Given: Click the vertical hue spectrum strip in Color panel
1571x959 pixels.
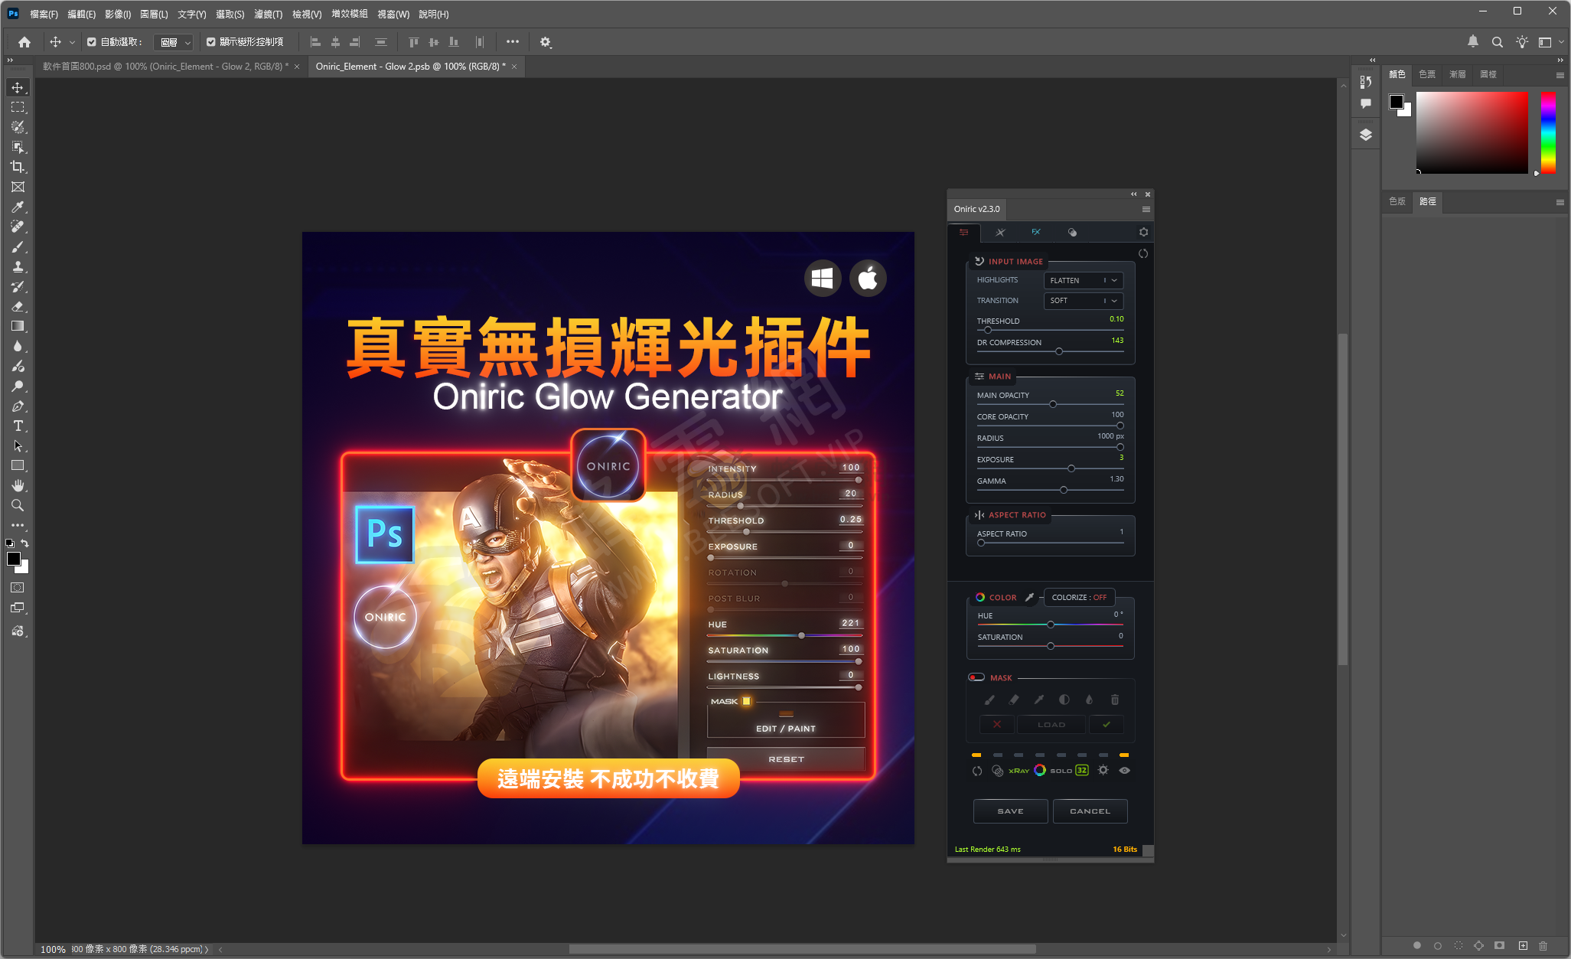Looking at the screenshot, I should (x=1548, y=132).
